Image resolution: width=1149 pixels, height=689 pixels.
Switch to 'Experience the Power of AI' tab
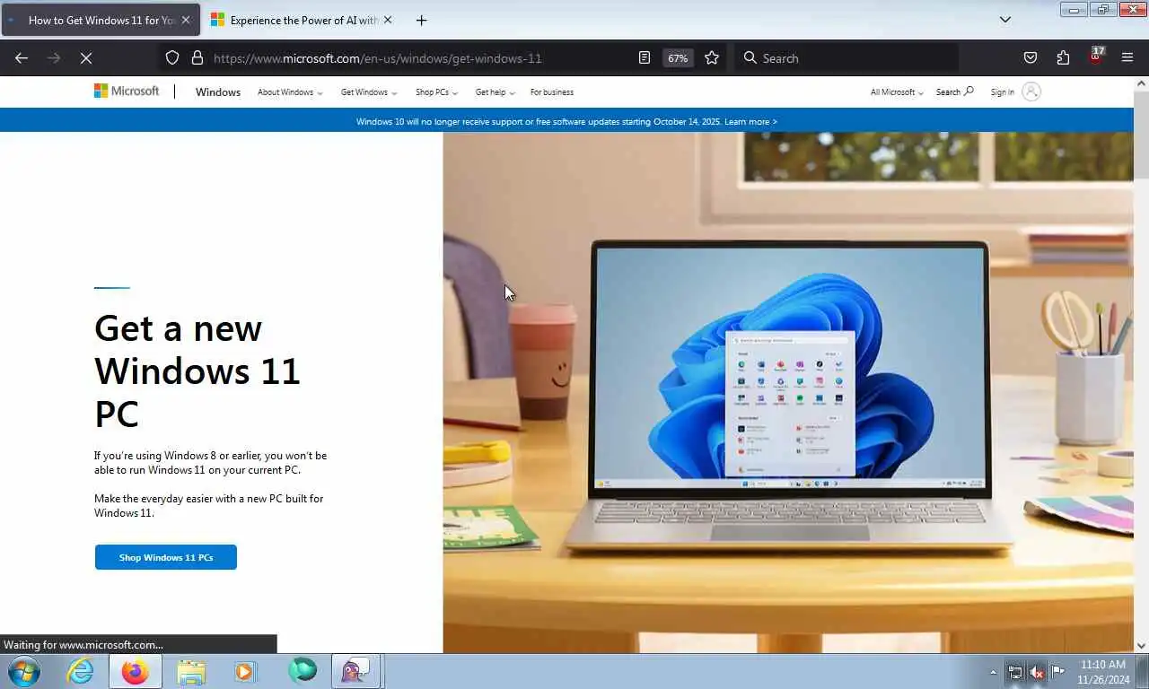coord(303,20)
